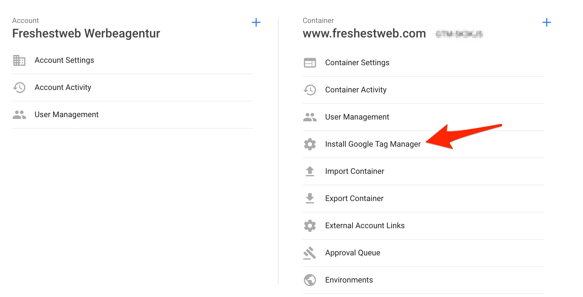The height and width of the screenshot is (297, 583).
Task: Click the External Account Links gear icon
Action: tap(310, 226)
